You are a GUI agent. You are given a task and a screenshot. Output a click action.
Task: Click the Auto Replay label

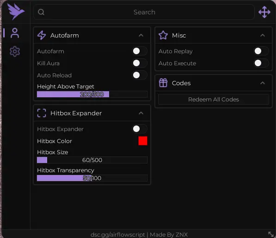pos(176,51)
